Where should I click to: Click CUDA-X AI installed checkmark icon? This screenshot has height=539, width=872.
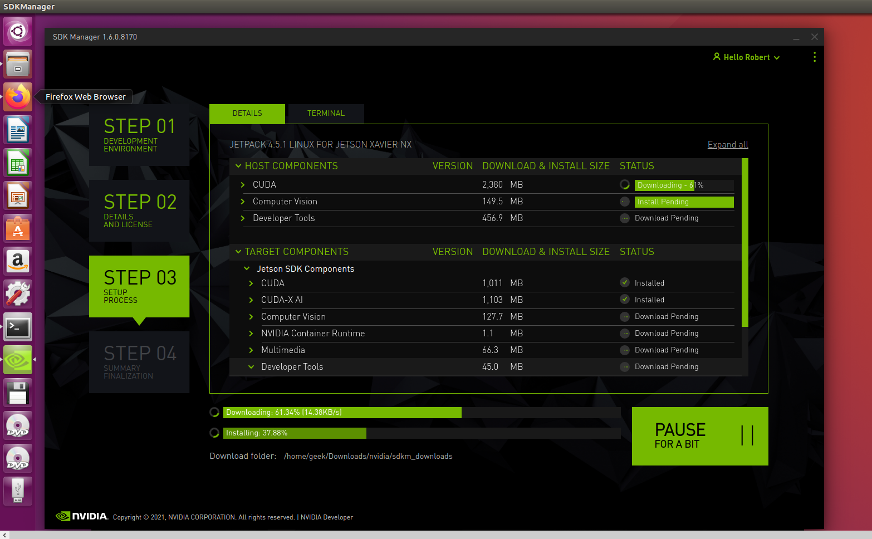pos(625,300)
